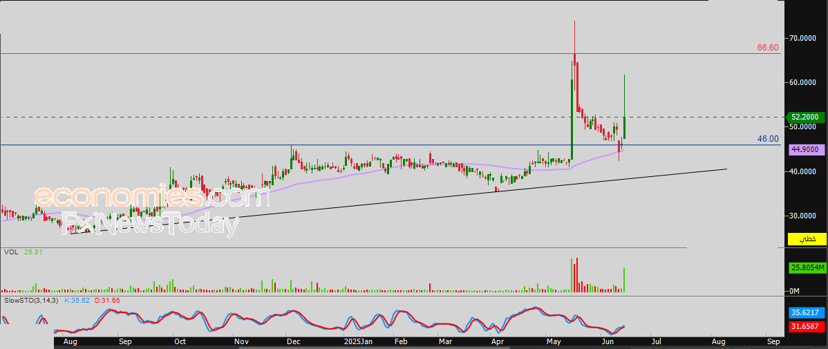The image size is (828, 349).
Task: Click the Feb label on time axis
Action: [400, 341]
